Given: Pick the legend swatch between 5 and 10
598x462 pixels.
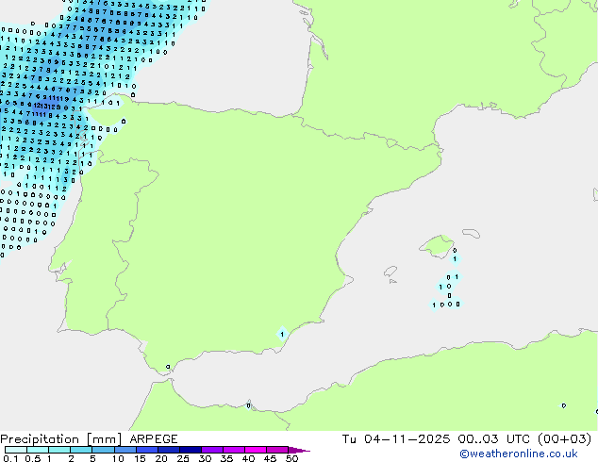Looking at the screenshot, I should click(103, 450).
